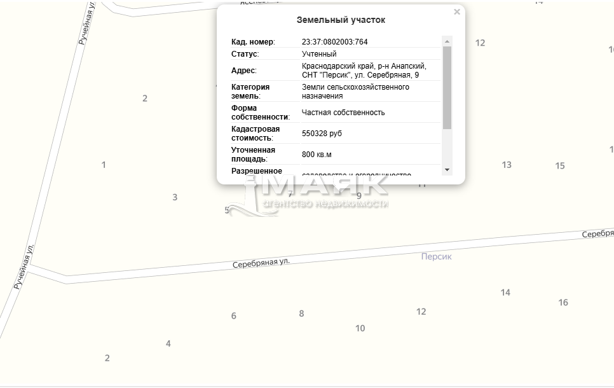
Task: Click house number 6 on the map
Action: [x=233, y=316]
